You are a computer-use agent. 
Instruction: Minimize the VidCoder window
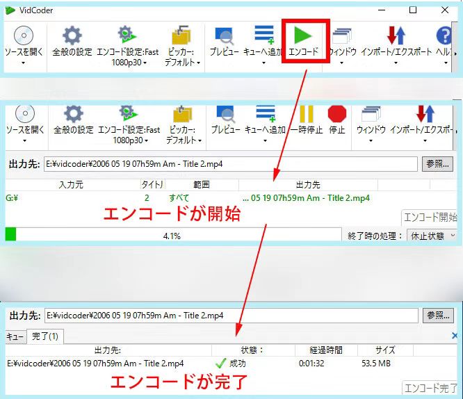pyautogui.click(x=382, y=10)
